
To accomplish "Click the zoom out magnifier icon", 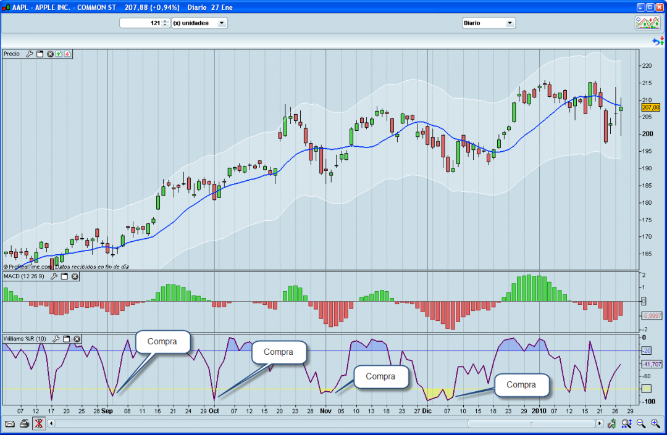I will pos(641,424).
